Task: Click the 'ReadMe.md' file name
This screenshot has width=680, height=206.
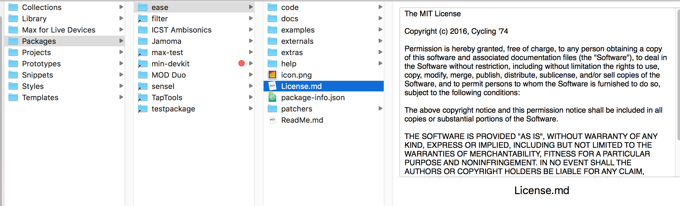Action: pyautogui.click(x=302, y=120)
